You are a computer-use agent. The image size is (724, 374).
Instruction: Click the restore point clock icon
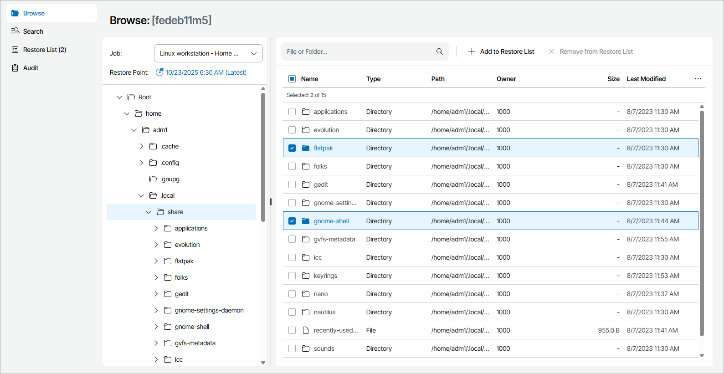tap(159, 72)
